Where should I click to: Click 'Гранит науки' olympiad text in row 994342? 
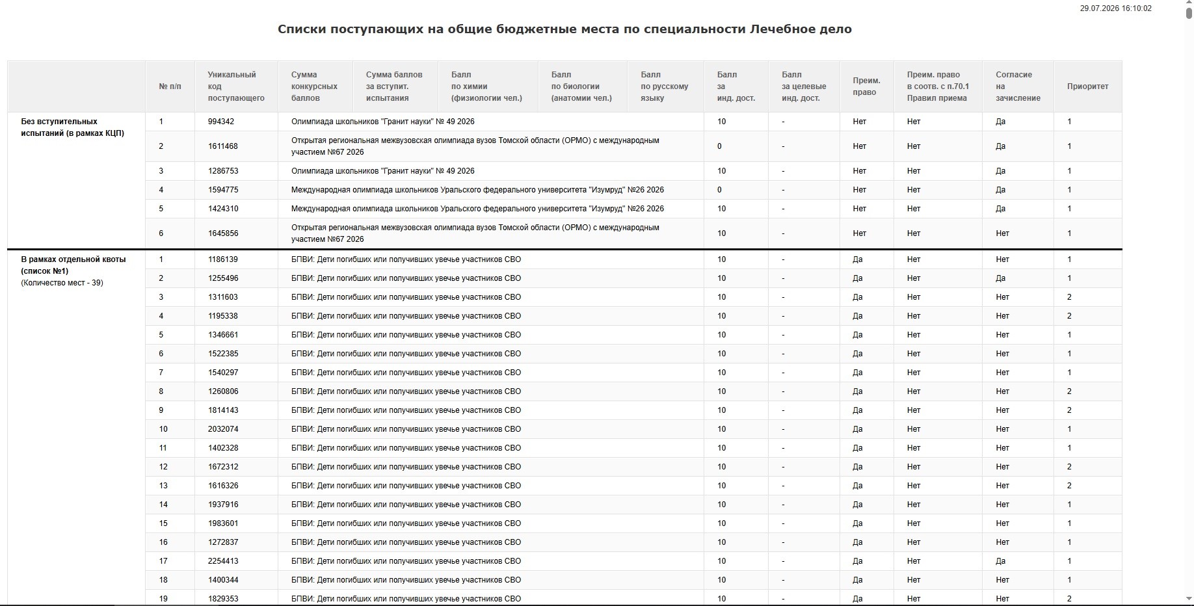pos(383,122)
